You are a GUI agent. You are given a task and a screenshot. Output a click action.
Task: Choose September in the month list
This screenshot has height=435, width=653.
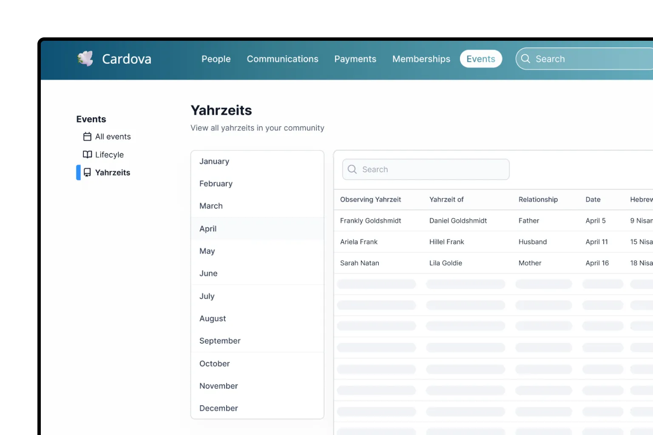coord(258,341)
